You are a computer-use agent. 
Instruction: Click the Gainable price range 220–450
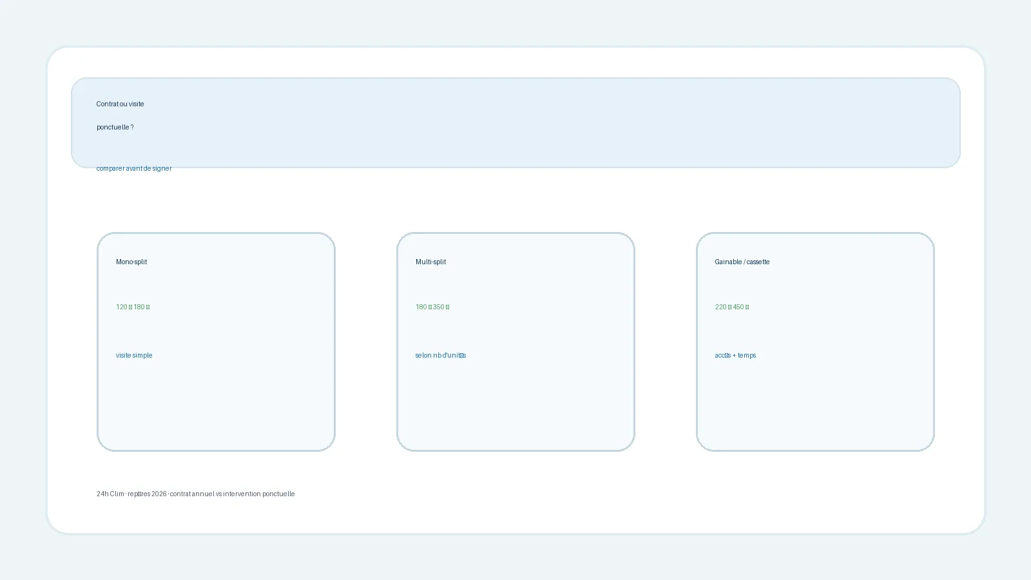[732, 307]
